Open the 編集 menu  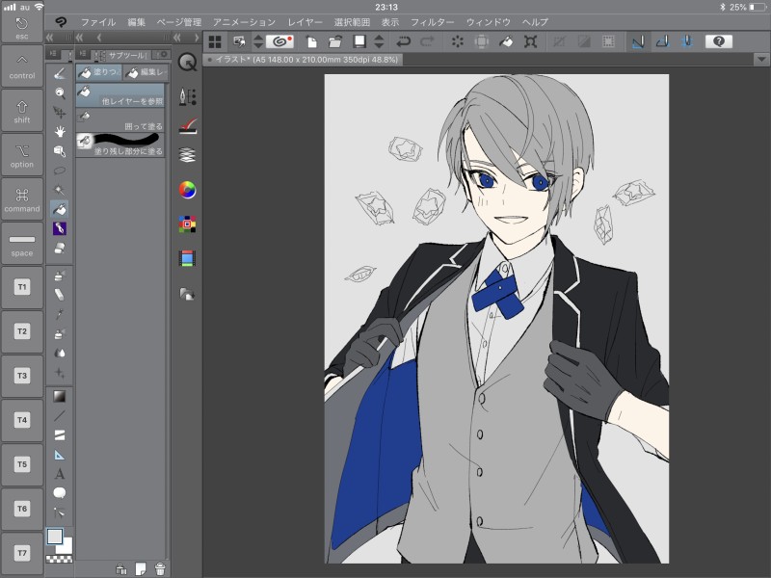tap(136, 22)
